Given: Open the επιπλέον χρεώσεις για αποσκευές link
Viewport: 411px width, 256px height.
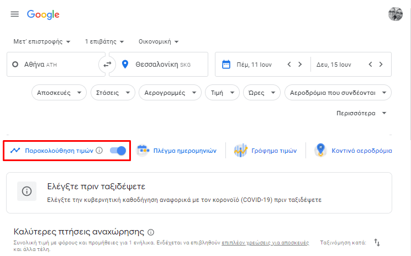Looking at the screenshot, I should pyautogui.click(x=265, y=243).
